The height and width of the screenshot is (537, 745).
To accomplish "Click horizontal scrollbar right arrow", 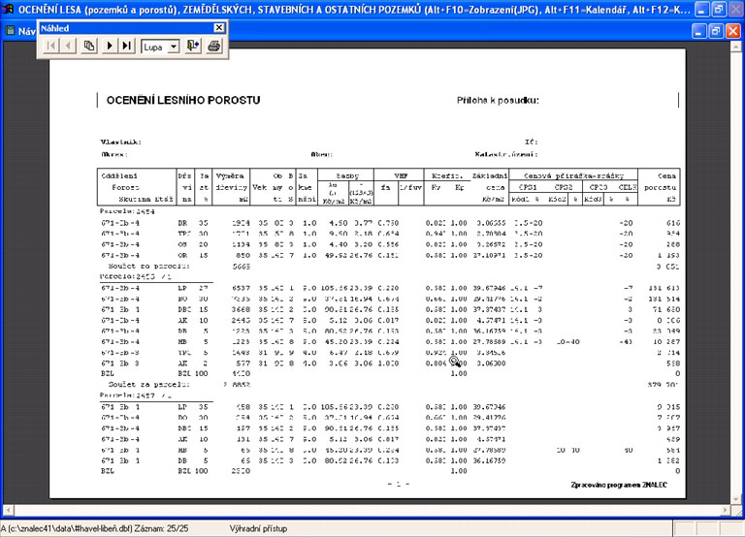I will pyautogui.click(x=726, y=511).
